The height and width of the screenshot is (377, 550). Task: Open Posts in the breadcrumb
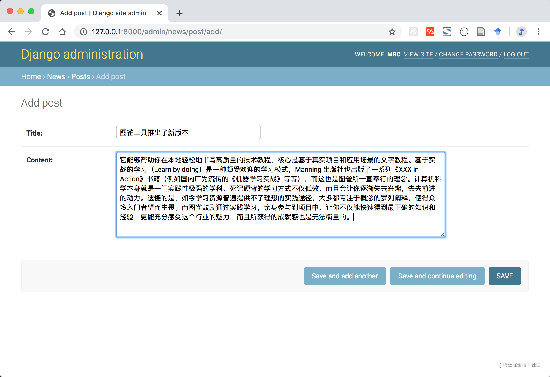click(81, 76)
